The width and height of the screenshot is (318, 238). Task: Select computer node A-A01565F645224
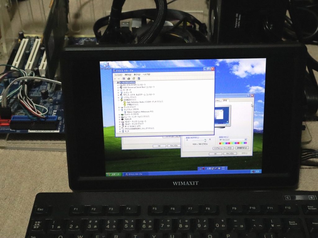point(127,82)
